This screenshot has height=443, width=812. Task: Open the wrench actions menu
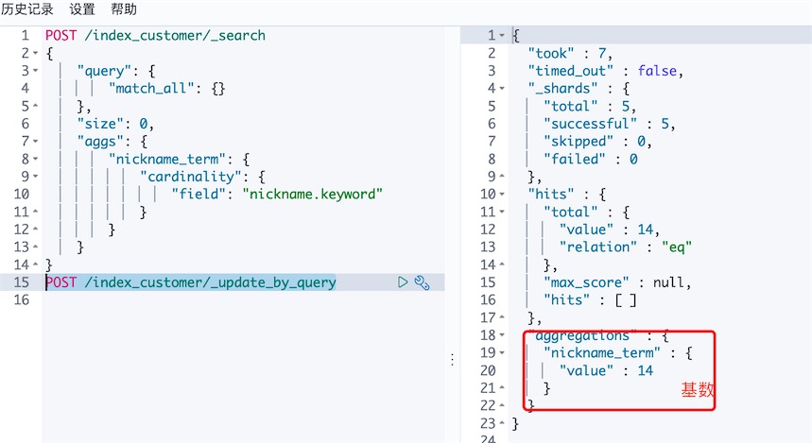click(x=422, y=282)
